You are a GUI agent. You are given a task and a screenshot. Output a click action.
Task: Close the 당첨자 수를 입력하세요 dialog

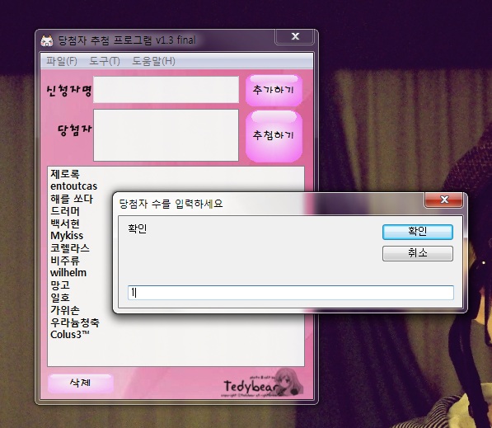pos(443,200)
